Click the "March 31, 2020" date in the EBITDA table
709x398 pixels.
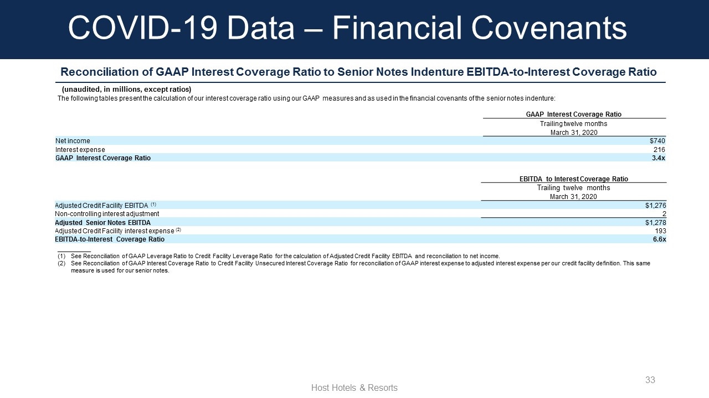(573, 197)
